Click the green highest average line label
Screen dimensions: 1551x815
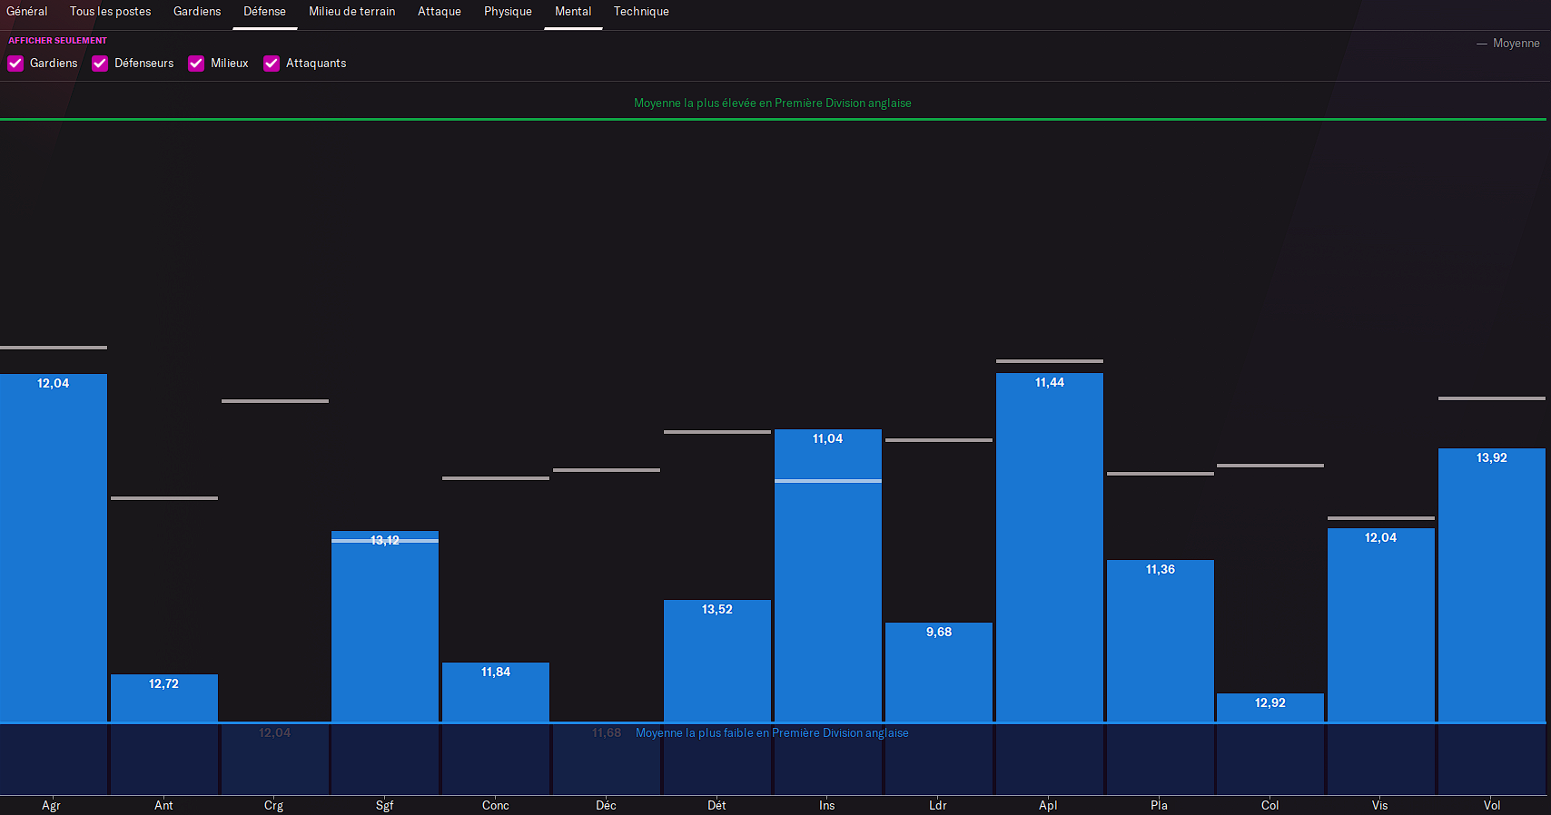[773, 103]
